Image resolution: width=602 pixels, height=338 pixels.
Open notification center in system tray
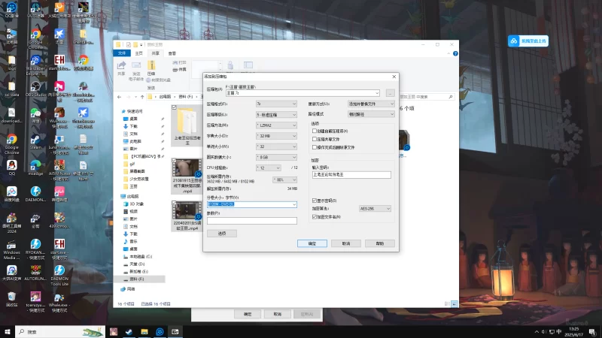(593, 332)
